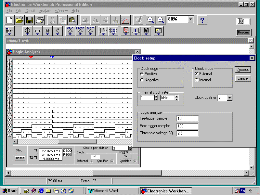Toggle the simulation power switch
The width and height of the screenshot is (260, 195).
[x=243, y=21]
